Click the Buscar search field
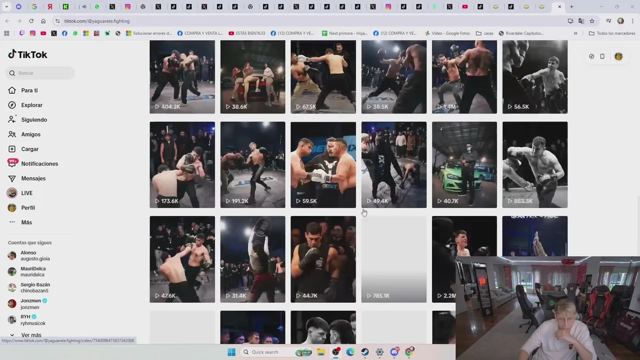 (x=41, y=73)
